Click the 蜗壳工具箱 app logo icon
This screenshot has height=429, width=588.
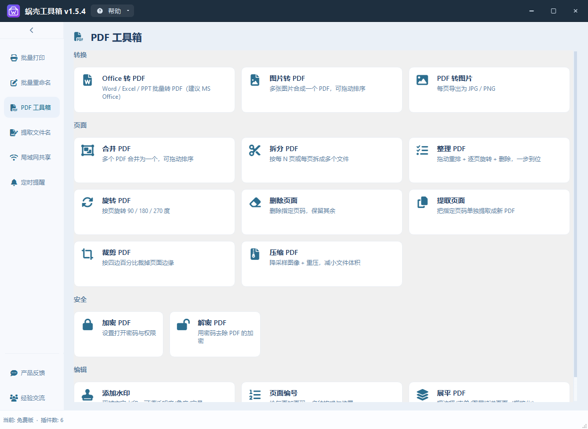pos(13,11)
